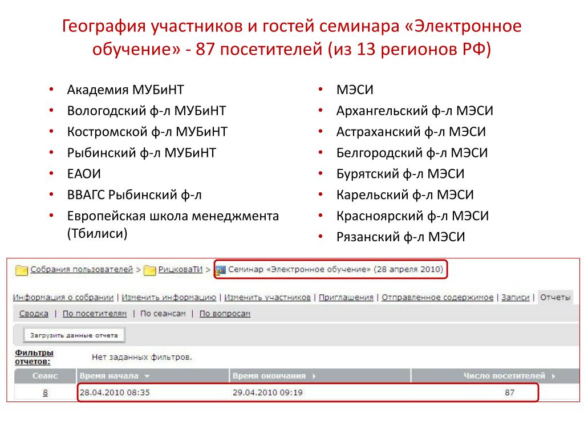Click ВВАГС Рыбинский ф-л list item

click(x=135, y=195)
